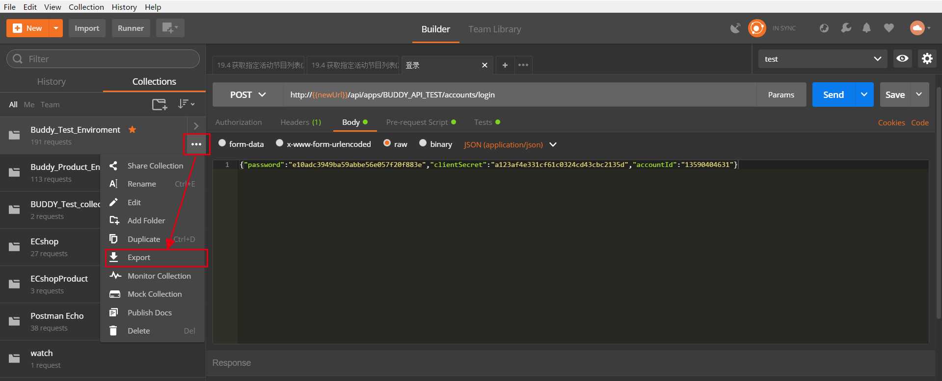Screen dimensions: 942x381
Task: Select x-www-form-urlencoded radio option
Action: (x=279, y=143)
